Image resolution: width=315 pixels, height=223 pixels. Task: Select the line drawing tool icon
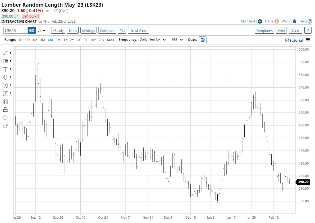pos(5,53)
